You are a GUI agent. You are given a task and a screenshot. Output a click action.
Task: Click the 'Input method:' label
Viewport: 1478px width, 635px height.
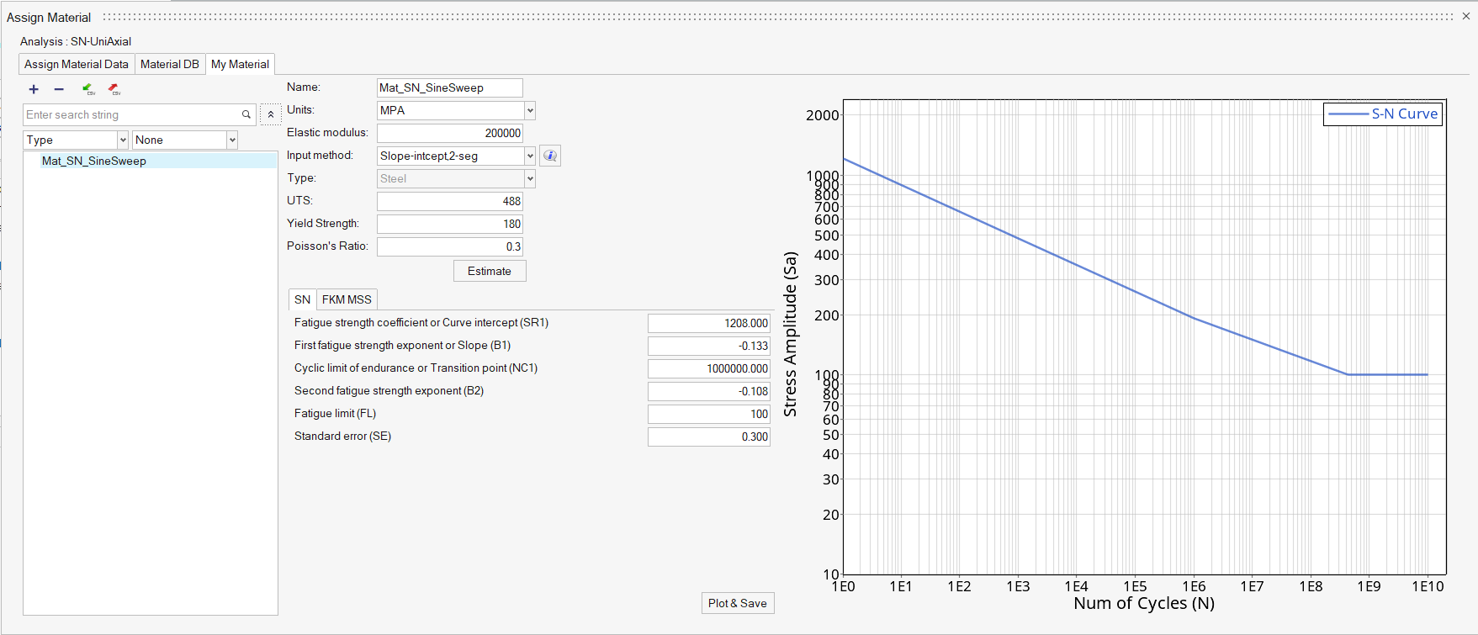pos(320,155)
